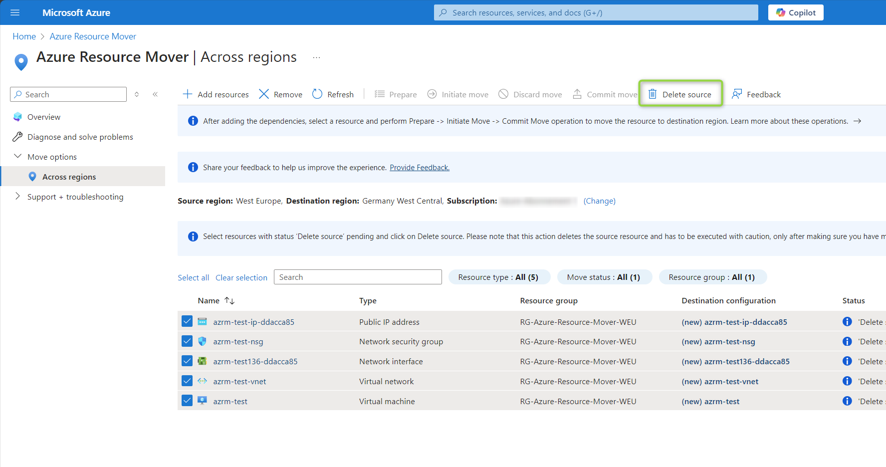Open destination config (new) azrm-test136-ddacca85
The width and height of the screenshot is (886, 467).
coord(736,362)
